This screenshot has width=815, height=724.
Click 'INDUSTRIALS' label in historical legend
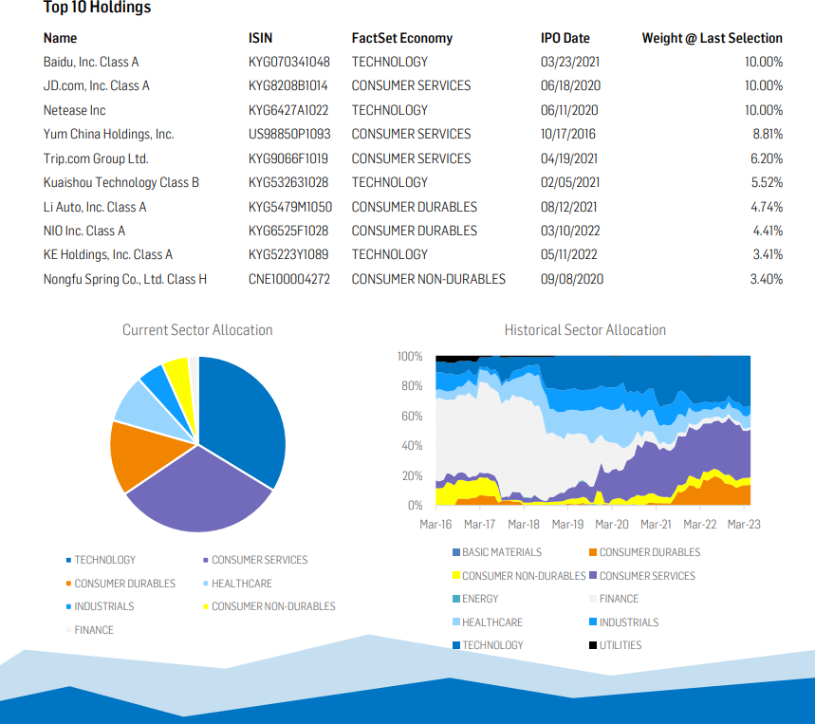click(629, 622)
